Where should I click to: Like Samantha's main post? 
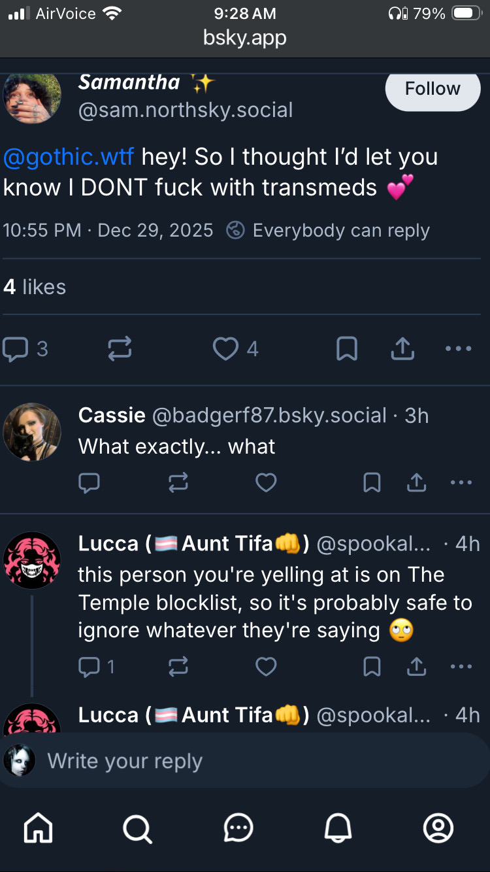[226, 349]
